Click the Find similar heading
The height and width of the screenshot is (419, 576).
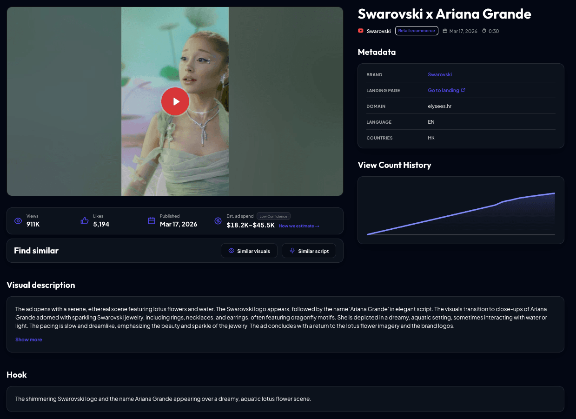coord(36,251)
